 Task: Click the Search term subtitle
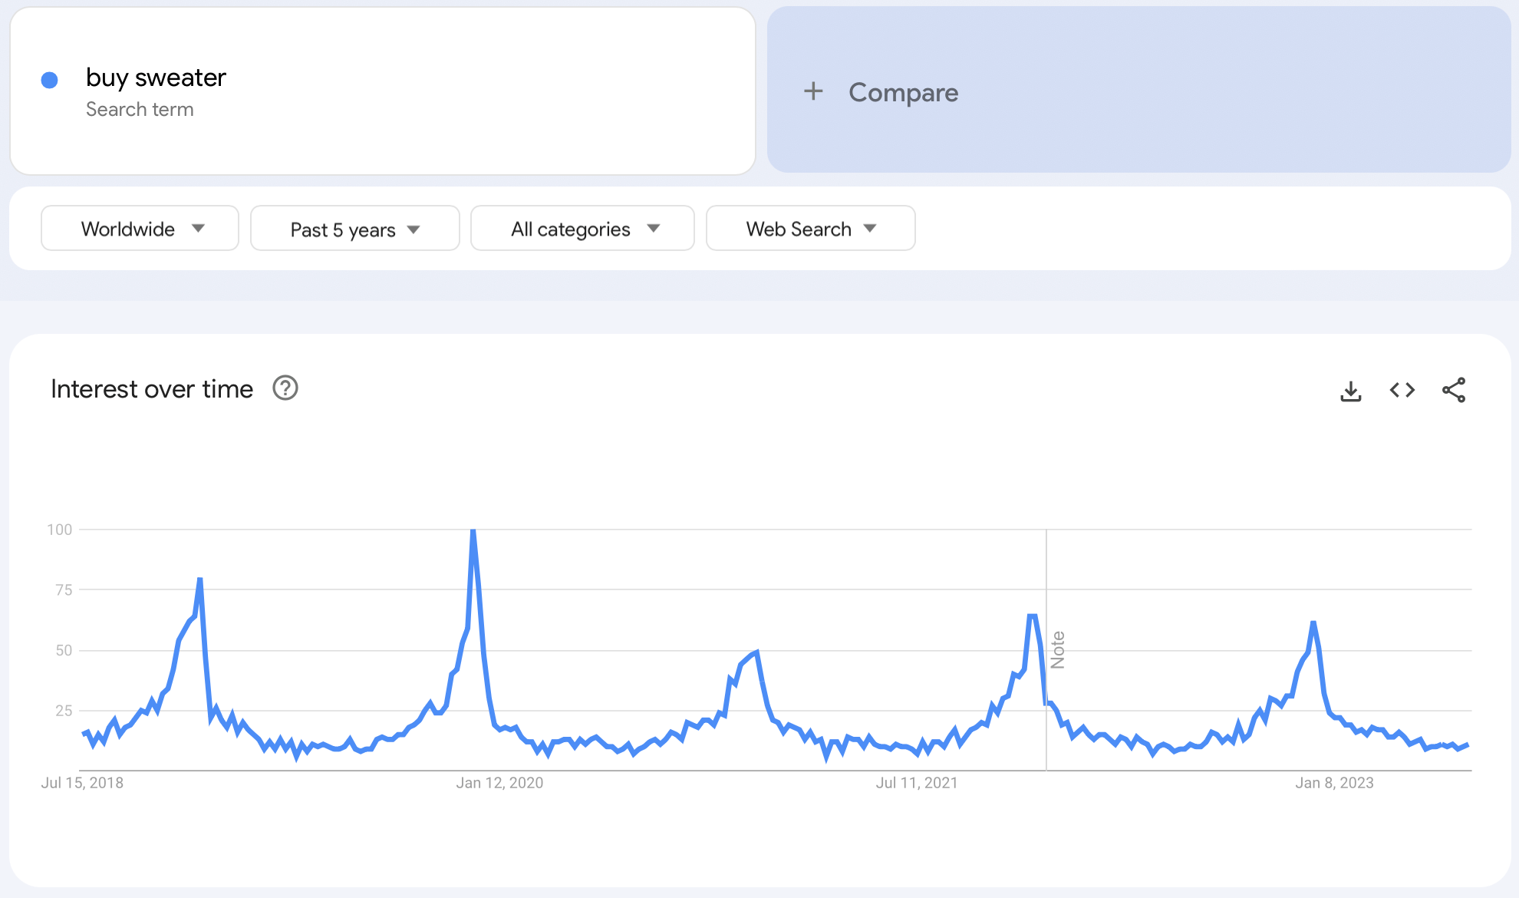tap(140, 110)
